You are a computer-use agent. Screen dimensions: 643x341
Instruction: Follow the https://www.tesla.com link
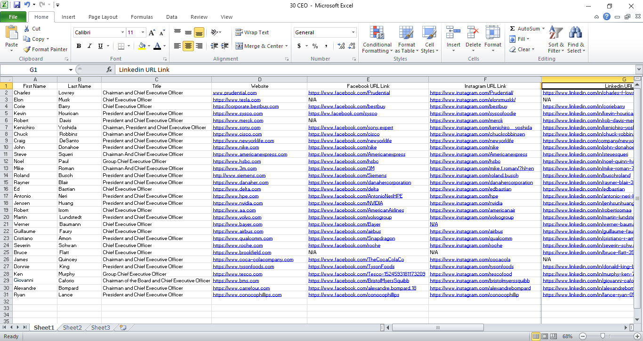click(x=237, y=100)
